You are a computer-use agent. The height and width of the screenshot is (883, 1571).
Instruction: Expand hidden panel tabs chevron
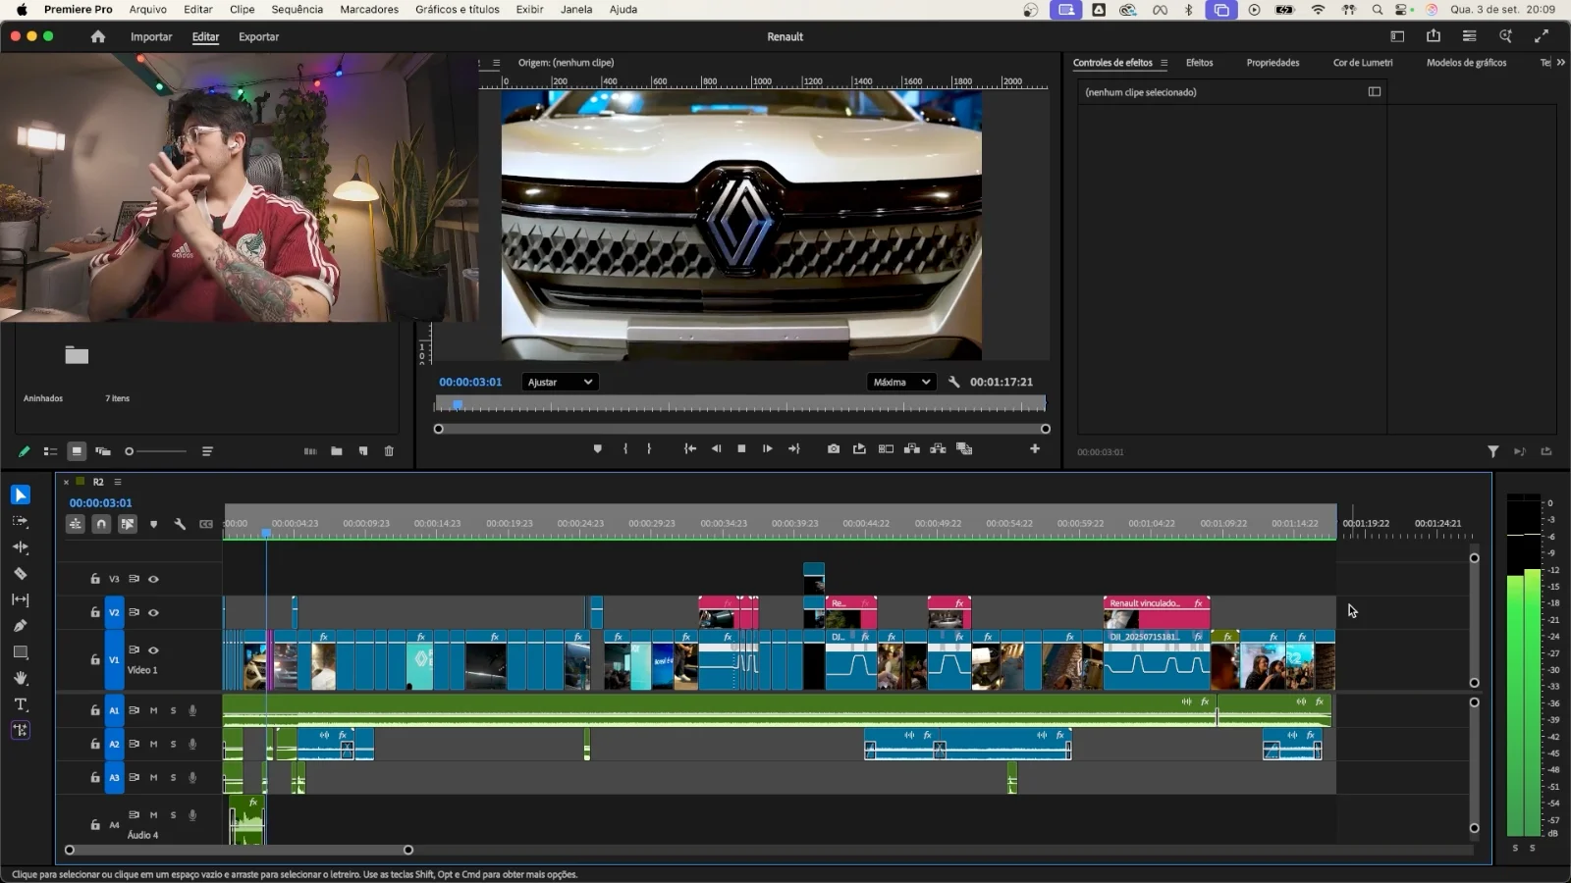[1561, 63]
